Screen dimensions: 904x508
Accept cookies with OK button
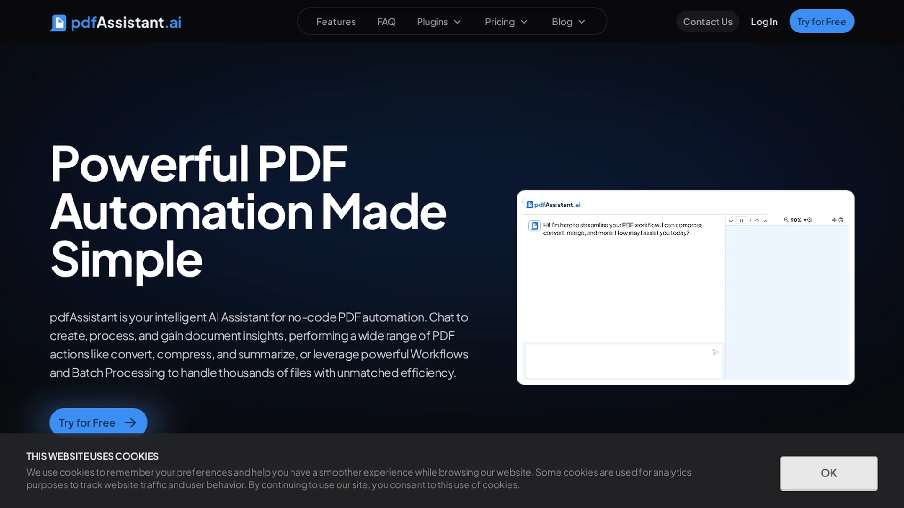point(828,473)
